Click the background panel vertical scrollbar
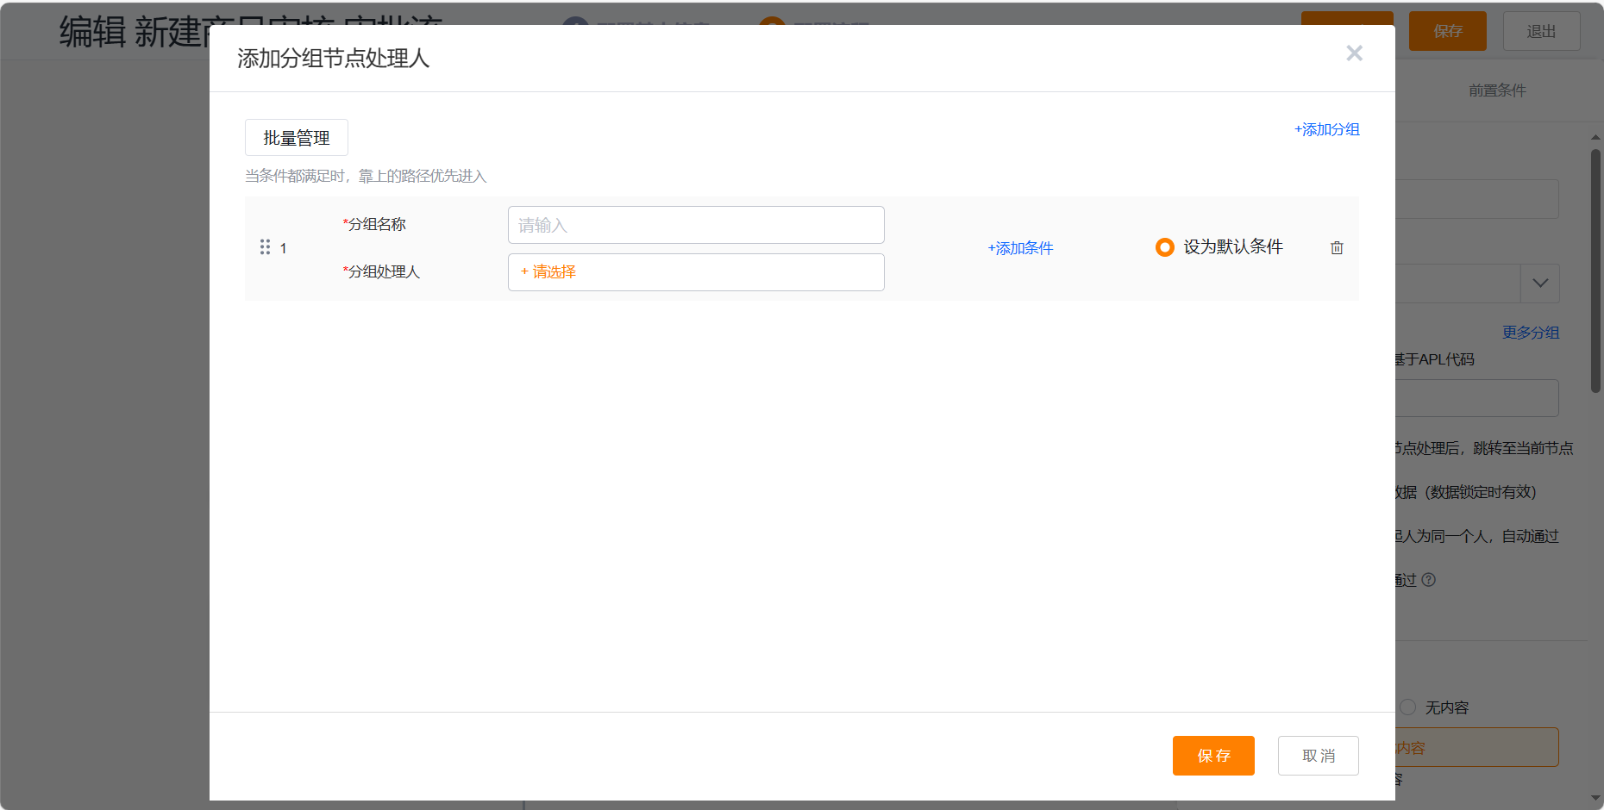Screen dimensions: 1604x810 pos(1595,271)
